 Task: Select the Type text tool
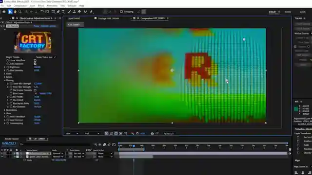tap(63, 12)
